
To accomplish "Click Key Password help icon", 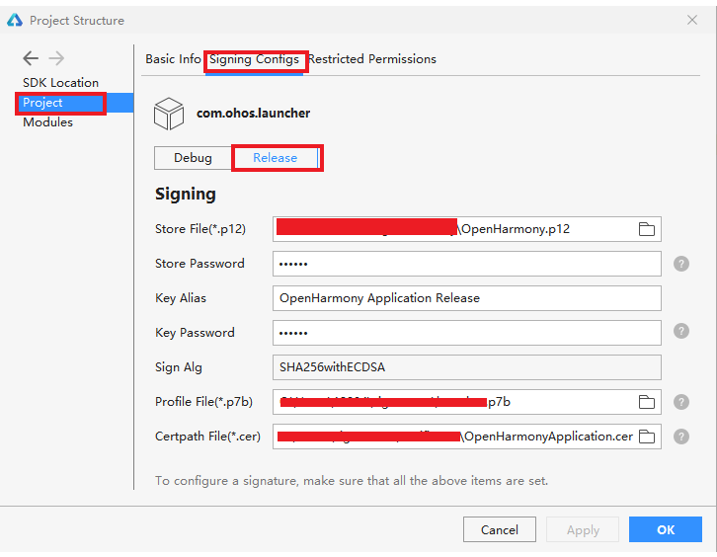I will click(x=681, y=332).
